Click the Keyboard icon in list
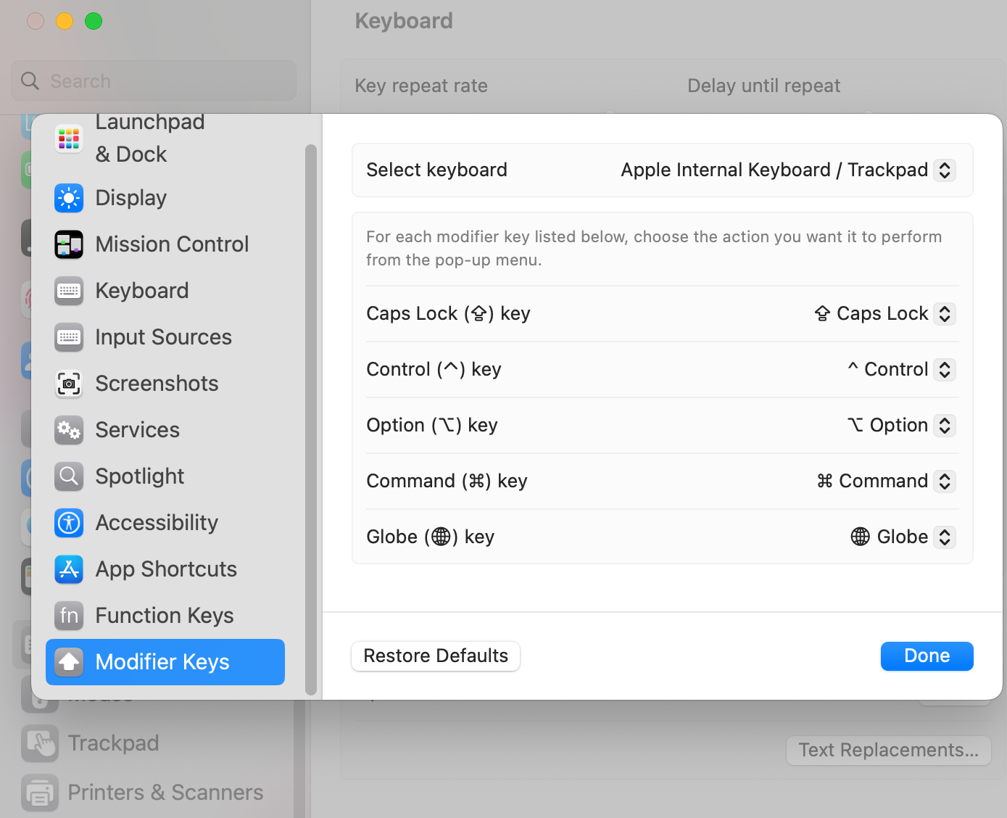Screen dimensions: 1007x818 point(69,291)
